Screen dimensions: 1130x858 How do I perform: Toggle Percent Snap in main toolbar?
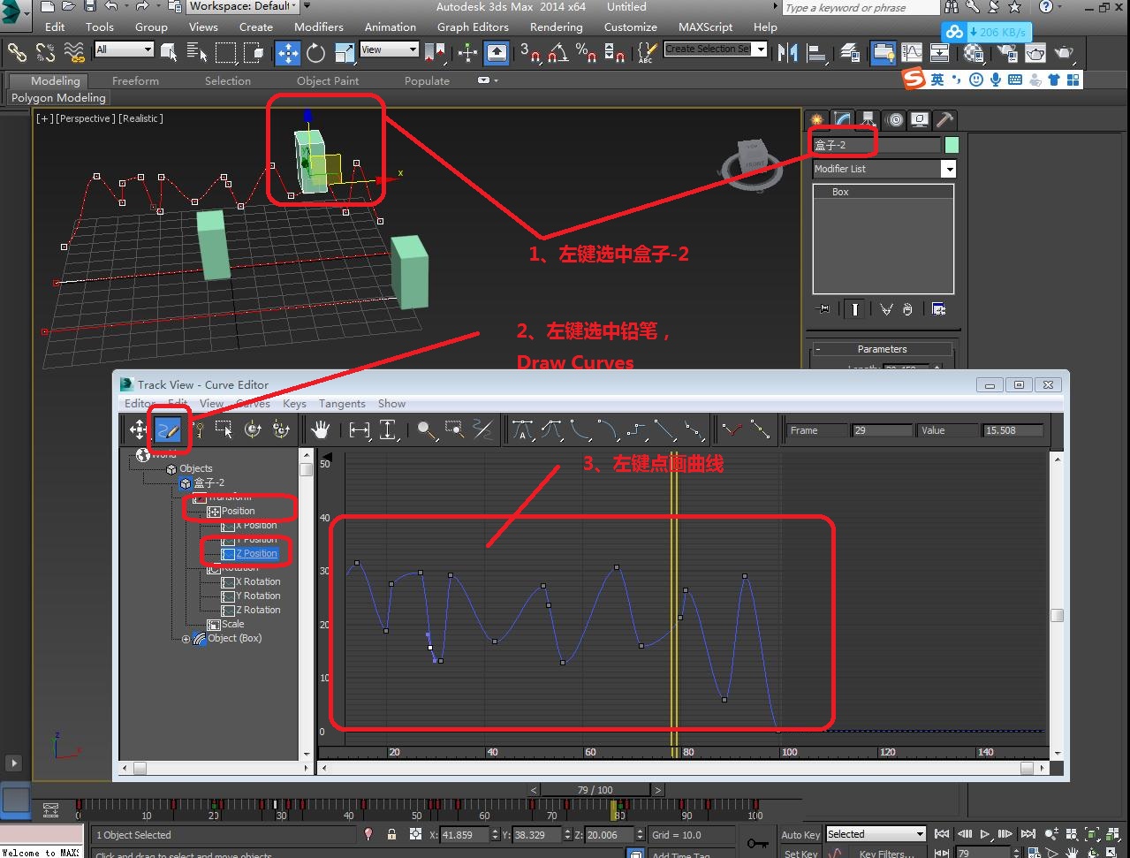pyautogui.click(x=586, y=53)
